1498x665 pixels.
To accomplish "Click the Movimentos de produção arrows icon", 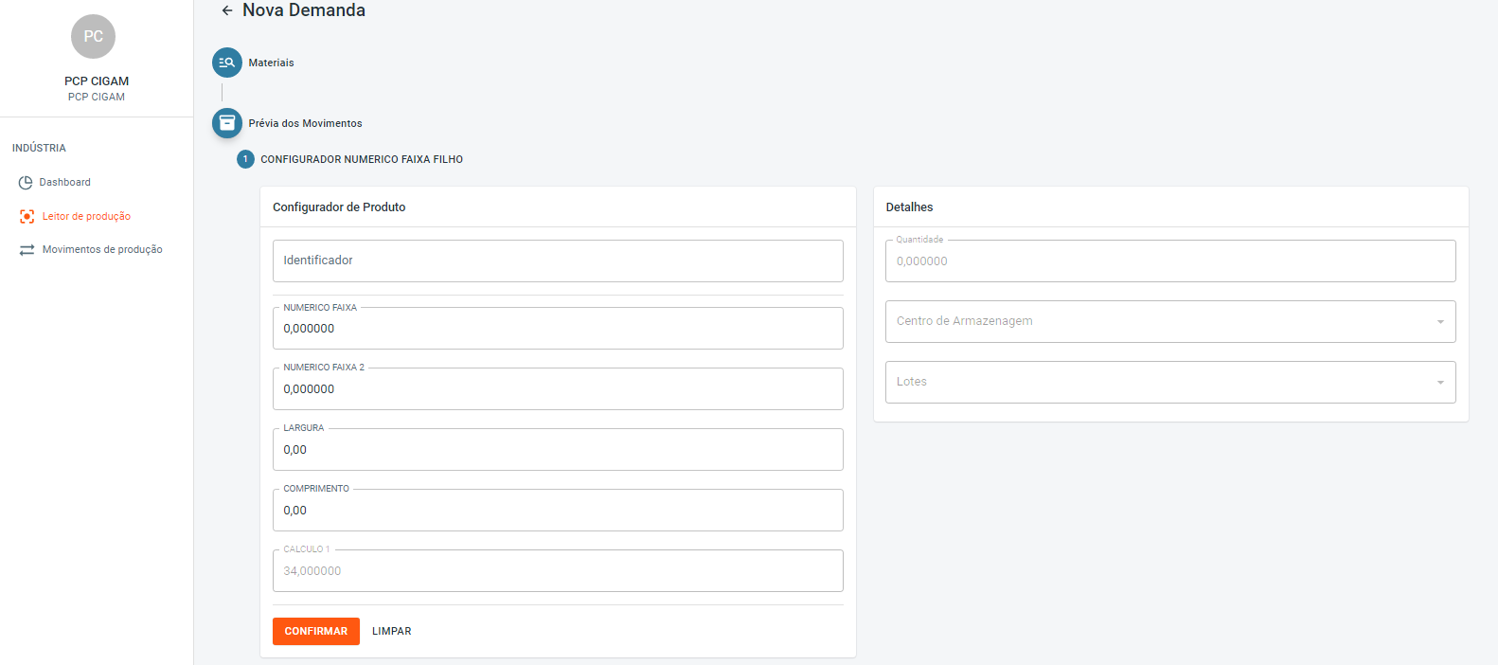I will 27,250.
